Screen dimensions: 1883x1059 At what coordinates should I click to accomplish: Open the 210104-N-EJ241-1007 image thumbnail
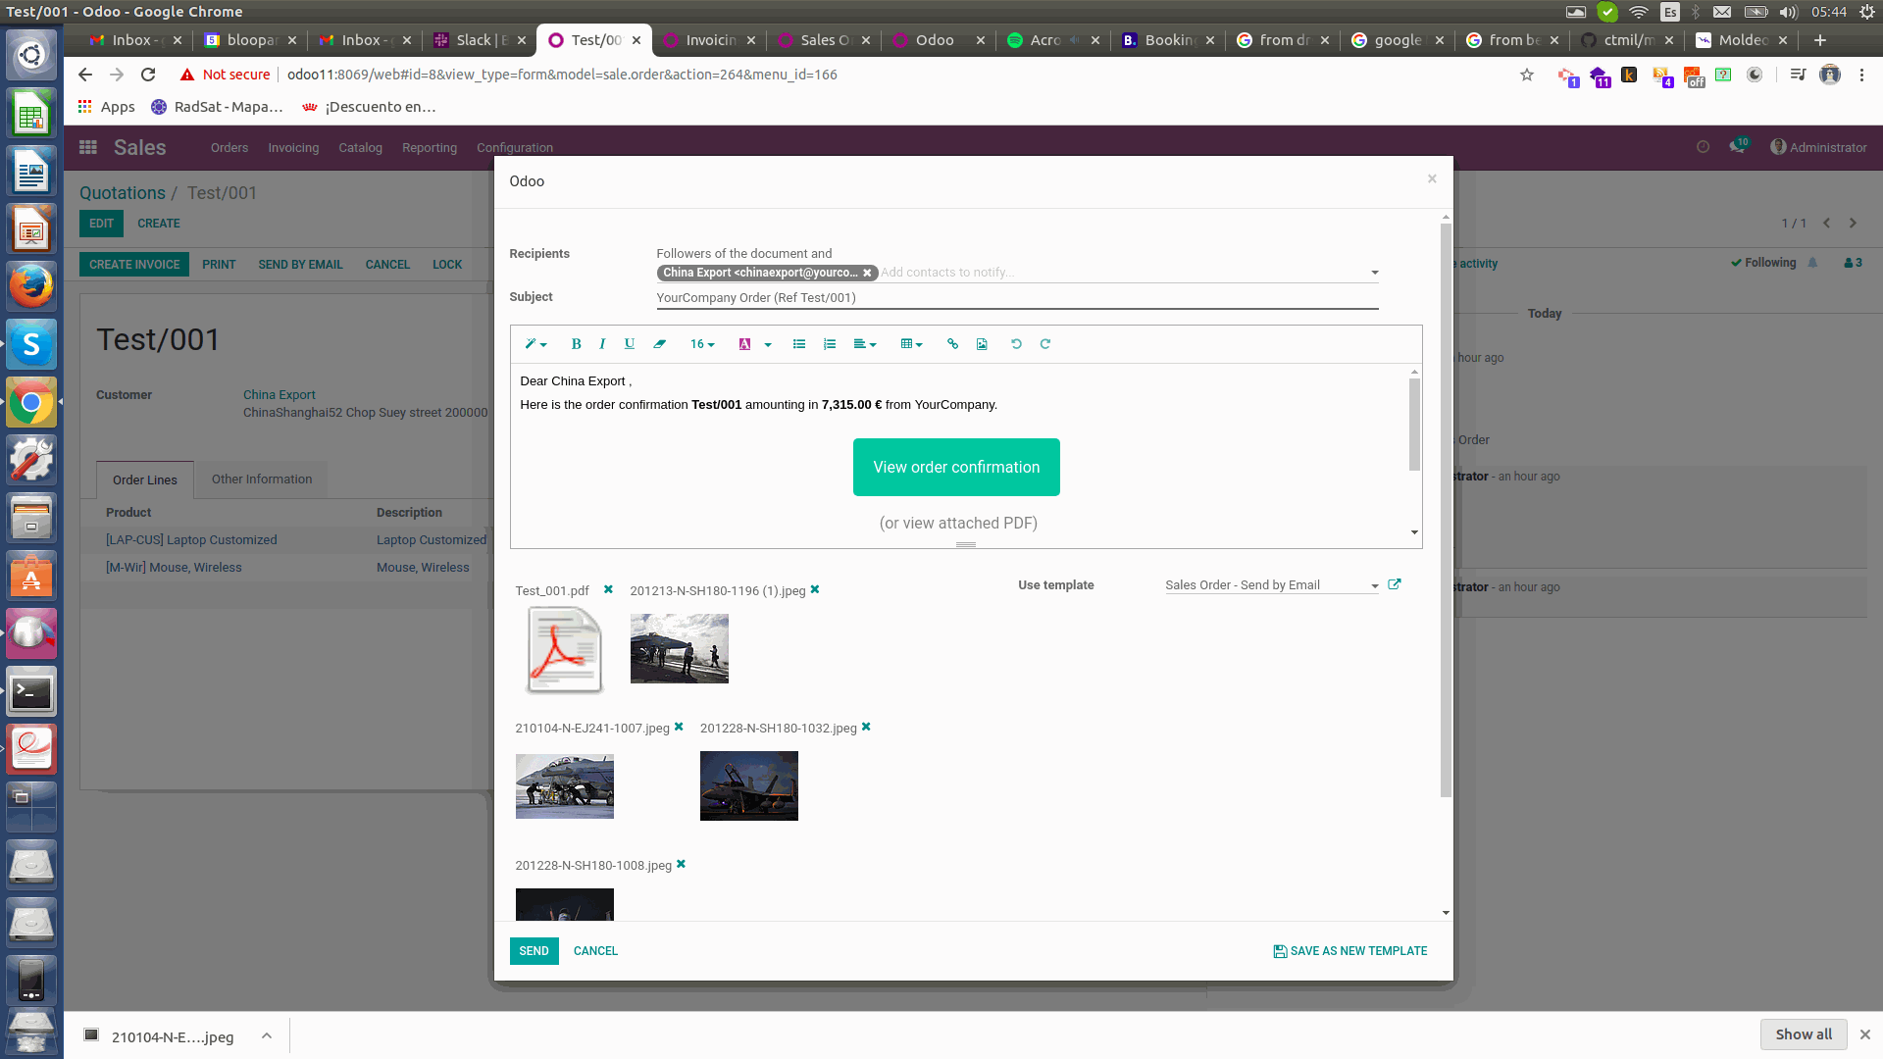(x=565, y=786)
